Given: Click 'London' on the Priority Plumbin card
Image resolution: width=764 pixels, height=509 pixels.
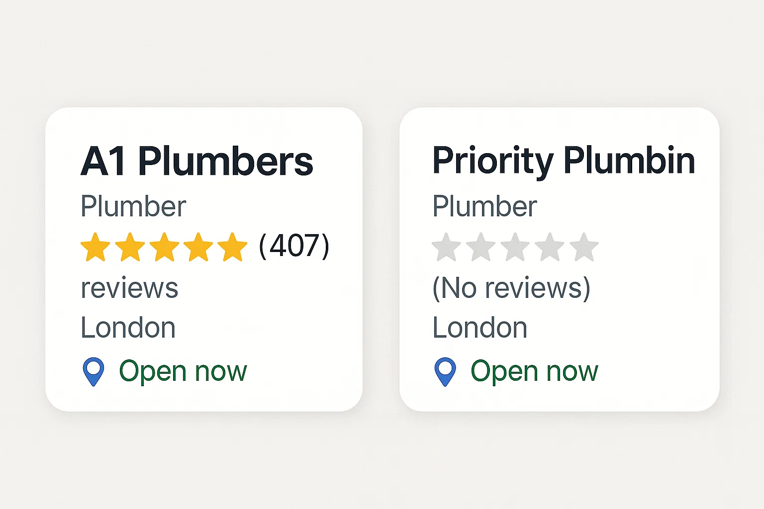Looking at the screenshot, I should (479, 327).
